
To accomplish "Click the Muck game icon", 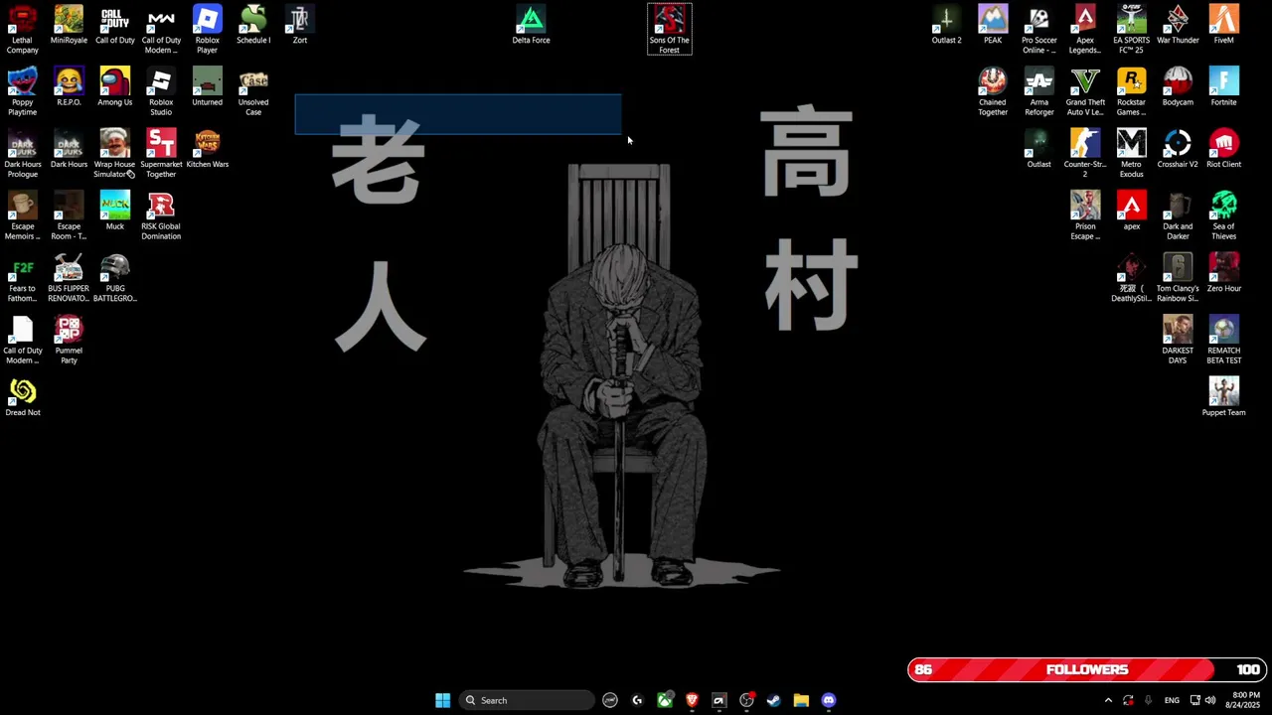I will [x=114, y=212].
